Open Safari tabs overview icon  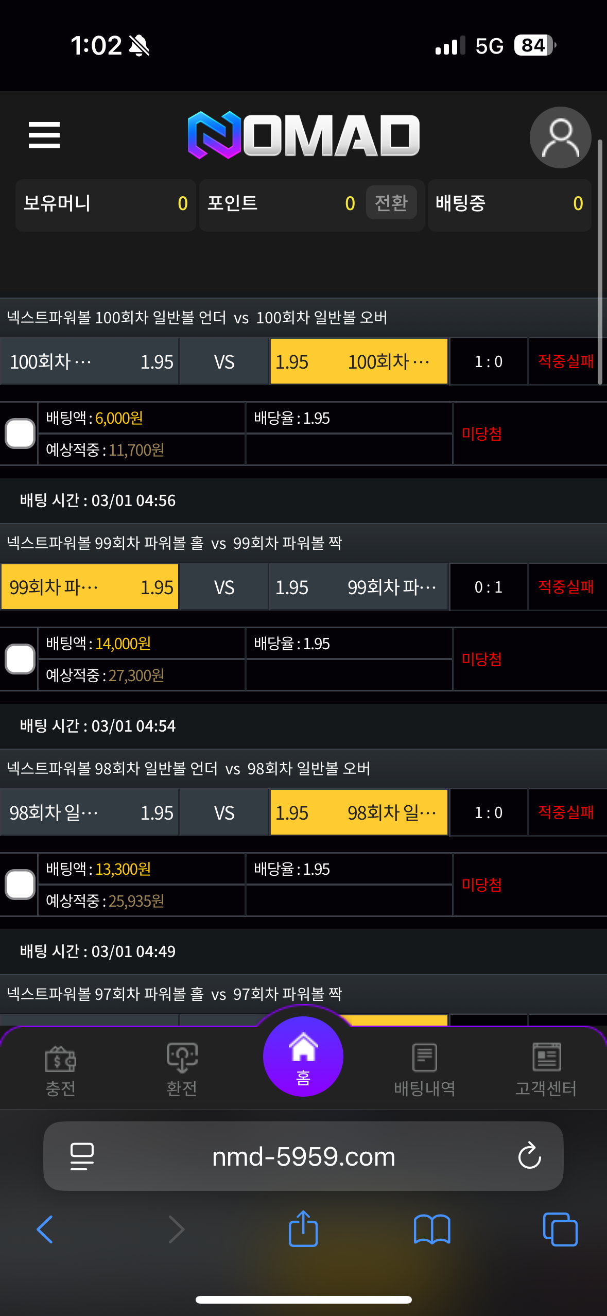[560, 1230]
